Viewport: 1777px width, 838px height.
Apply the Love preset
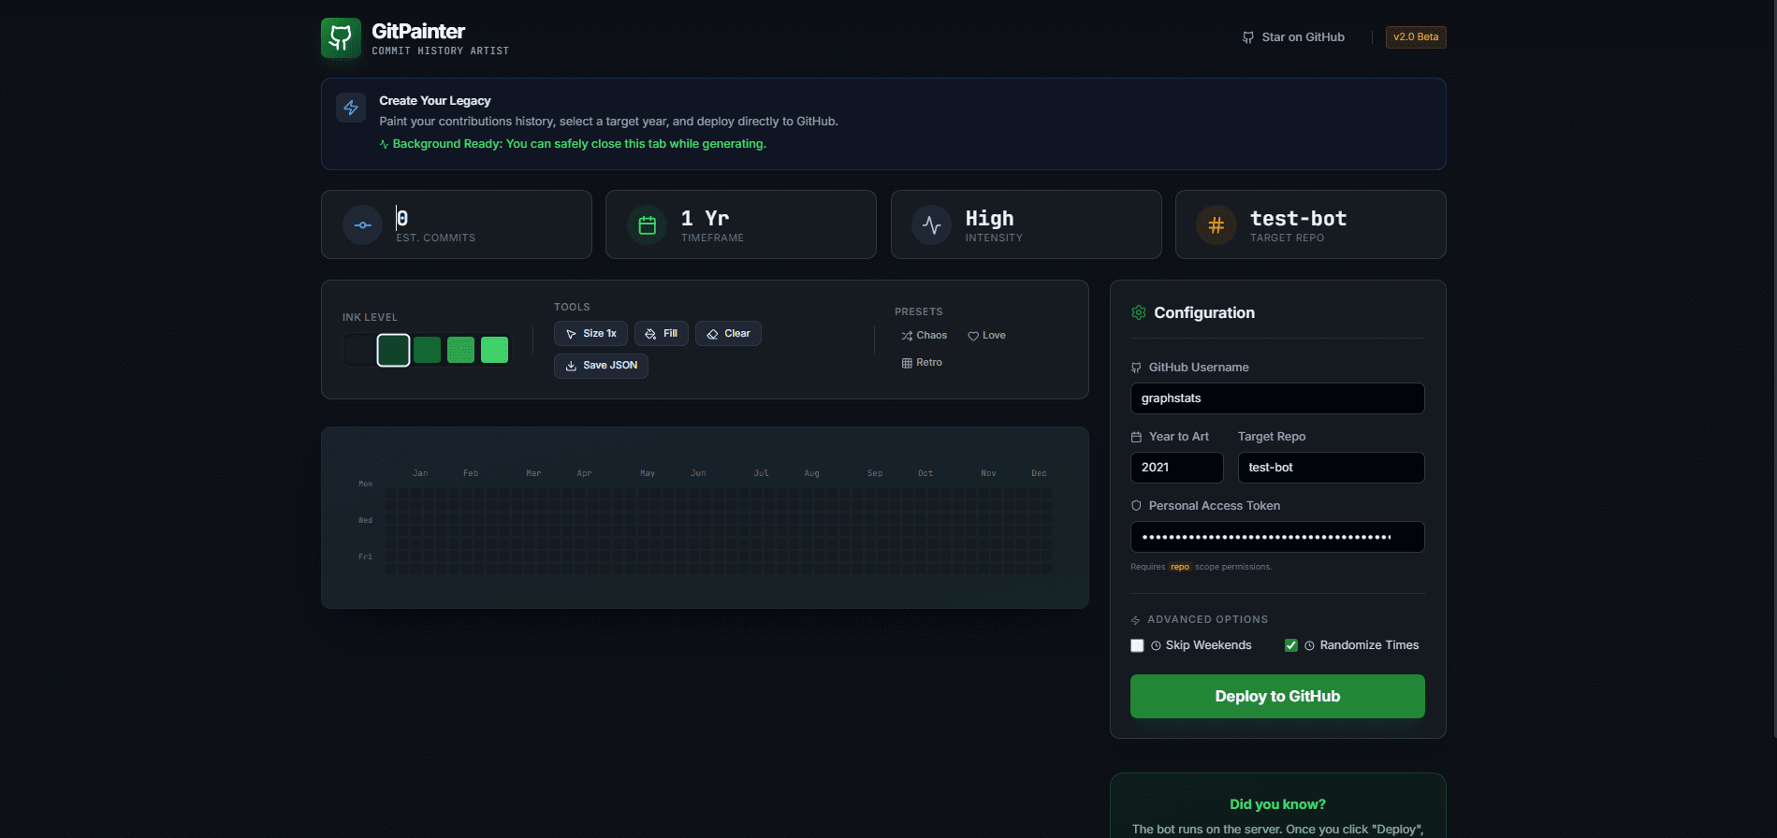(x=986, y=336)
